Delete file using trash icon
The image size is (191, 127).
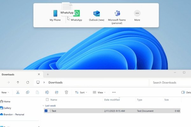(x=67, y=92)
